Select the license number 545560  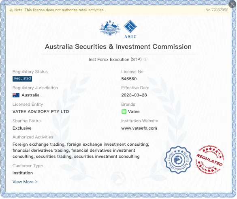129,79
